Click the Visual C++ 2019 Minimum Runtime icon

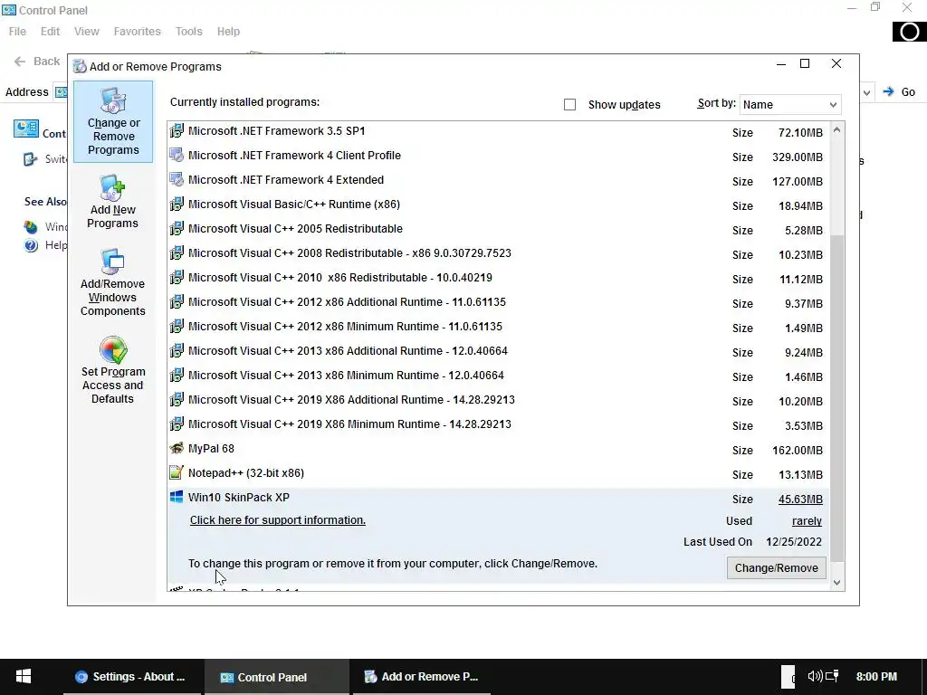(x=177, y=424)
